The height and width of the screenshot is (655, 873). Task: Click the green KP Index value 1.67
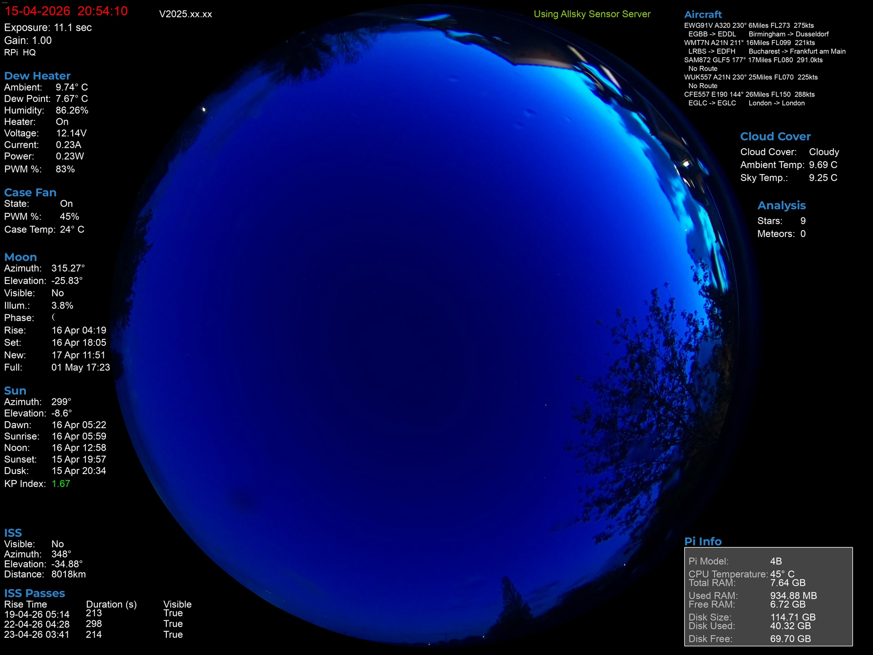[x=61, y=484]
